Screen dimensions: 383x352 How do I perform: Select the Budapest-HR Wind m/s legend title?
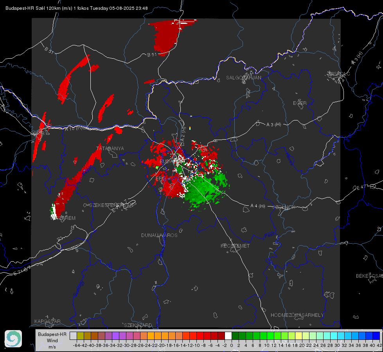click(52, 341)
